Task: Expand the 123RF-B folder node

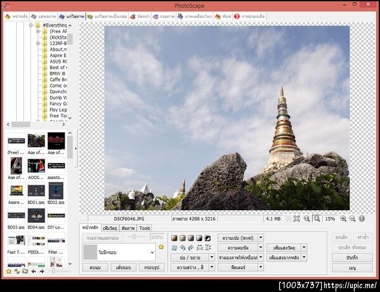Action: tap(38, 43)
